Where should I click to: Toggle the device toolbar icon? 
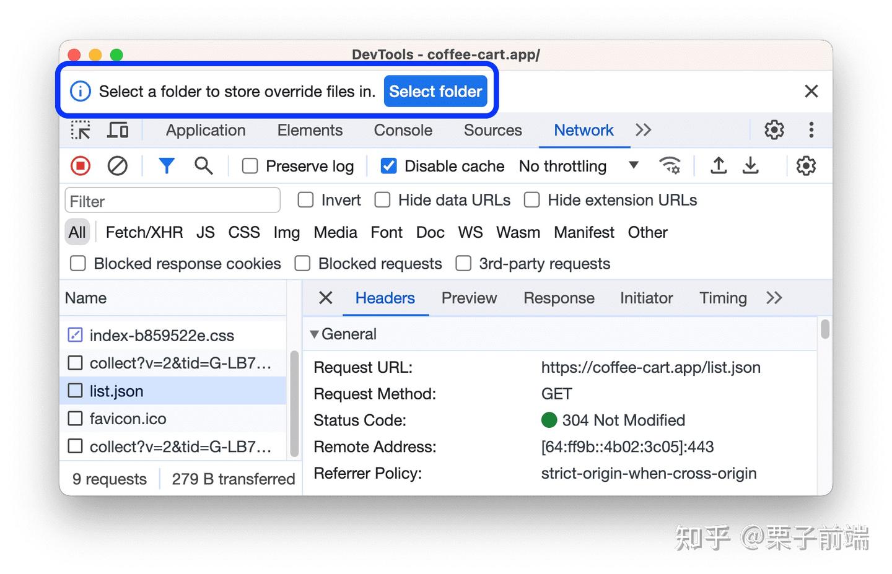[118, 130]
